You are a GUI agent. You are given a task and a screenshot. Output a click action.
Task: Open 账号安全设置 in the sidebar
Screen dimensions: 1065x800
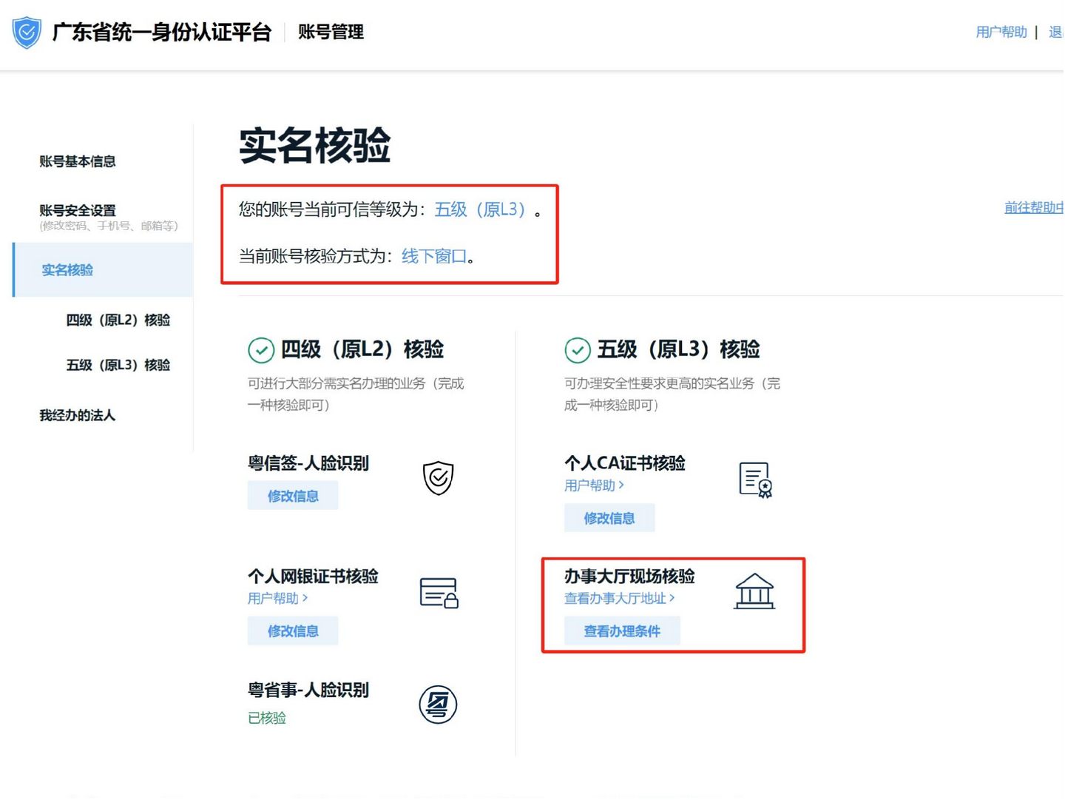point(78,211)
